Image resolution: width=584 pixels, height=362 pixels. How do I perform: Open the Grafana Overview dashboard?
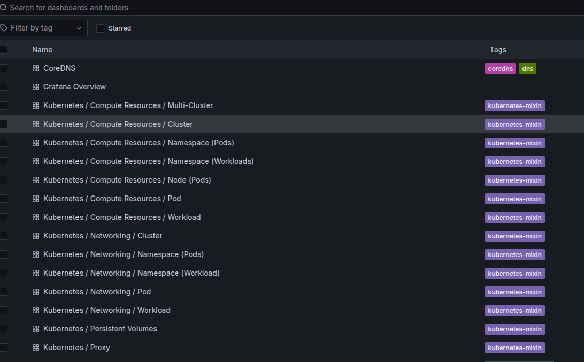(74, 87)
